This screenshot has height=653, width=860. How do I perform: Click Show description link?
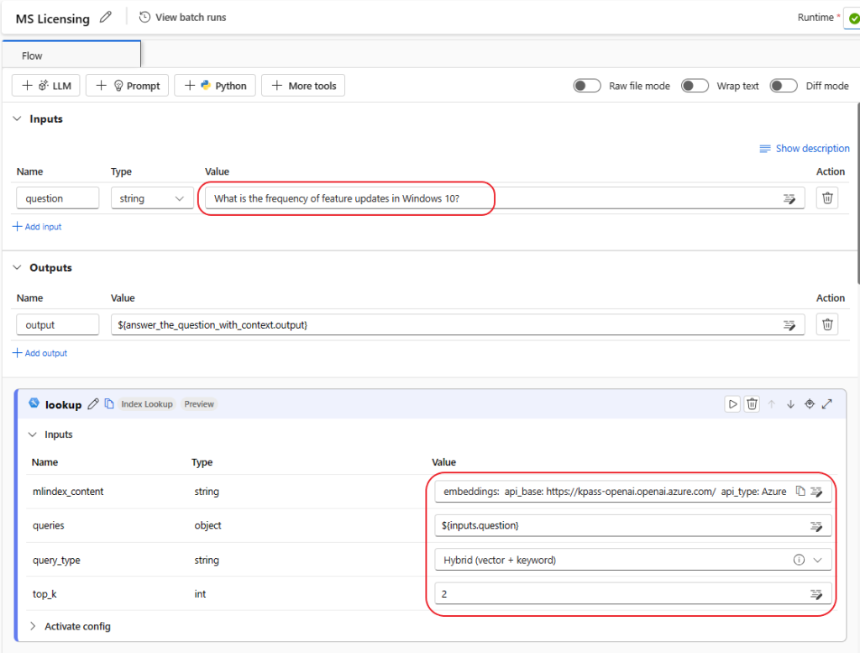pyautogui.click(x=804, y=148)
